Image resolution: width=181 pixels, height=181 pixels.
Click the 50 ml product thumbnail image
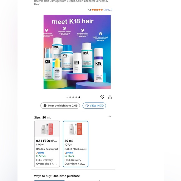point(76,129)
